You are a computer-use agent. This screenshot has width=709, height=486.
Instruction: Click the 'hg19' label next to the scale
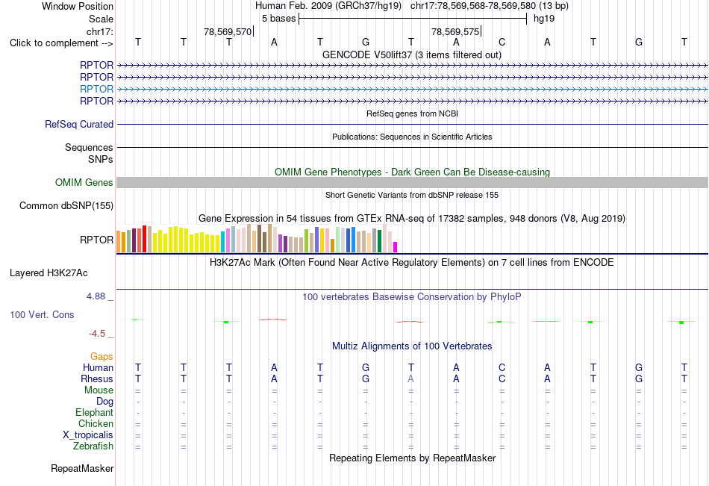coord(544,19)
